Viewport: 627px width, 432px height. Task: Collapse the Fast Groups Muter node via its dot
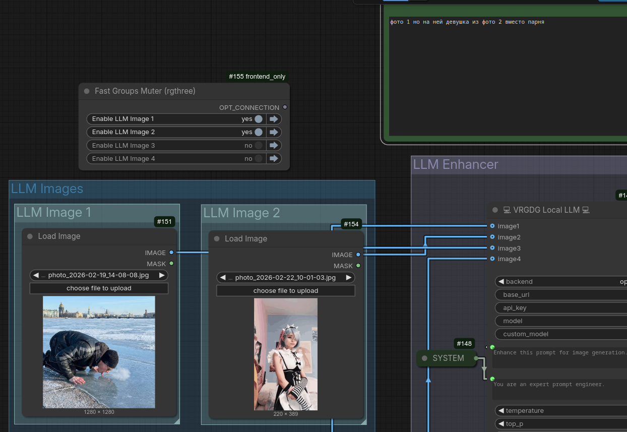tap(87, 91)
